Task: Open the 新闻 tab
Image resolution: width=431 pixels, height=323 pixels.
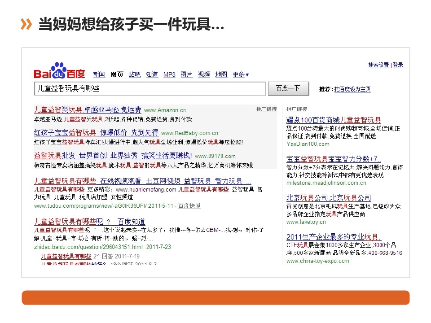Action: [x=99, y=74]
